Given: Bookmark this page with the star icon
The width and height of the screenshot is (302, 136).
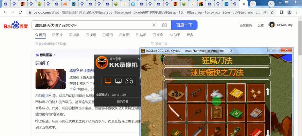Looking at the screenshot, I should click(x=272, y=12).
